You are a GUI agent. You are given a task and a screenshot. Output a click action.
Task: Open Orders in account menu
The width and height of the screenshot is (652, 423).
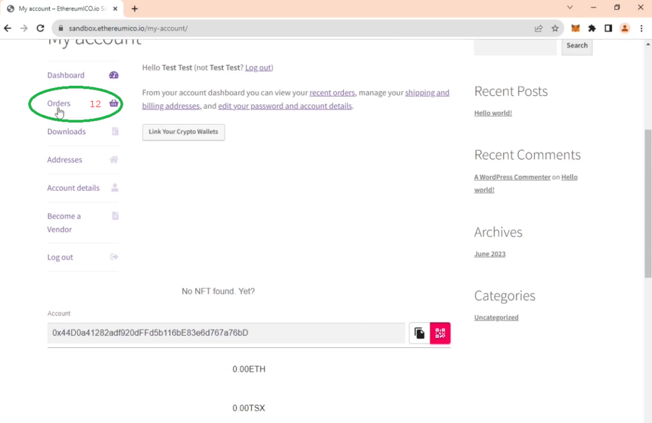(59, 104)
